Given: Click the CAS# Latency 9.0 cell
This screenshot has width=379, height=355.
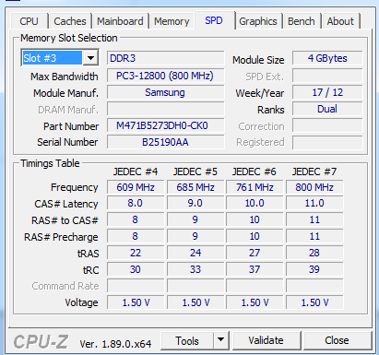Looking at the screenshot, I should [195, 203].
